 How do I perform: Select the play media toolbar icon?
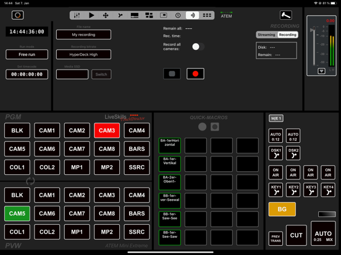coord(91,15)
